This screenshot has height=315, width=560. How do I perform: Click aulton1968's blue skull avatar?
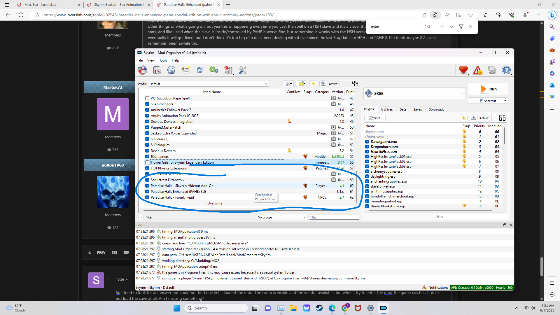coord(113,192)
